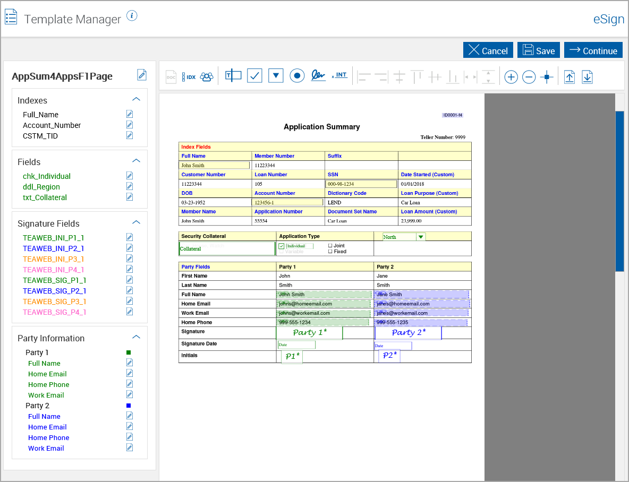Edit Party 2 Work Email entry
Image resolution: width=629 pixels, height=482 pixels.
(130, 447)
